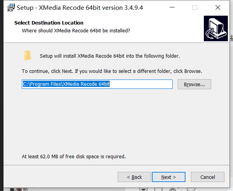Screen dimensions: 233x191
Task: Continue installation with Next >
Action: pos(169,177)
